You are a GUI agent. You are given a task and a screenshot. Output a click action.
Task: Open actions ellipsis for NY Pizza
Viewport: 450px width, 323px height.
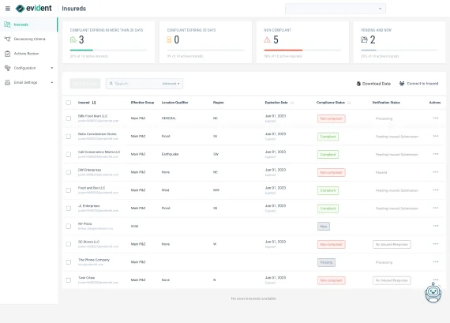pyautogui.click(x=436, y=226)
